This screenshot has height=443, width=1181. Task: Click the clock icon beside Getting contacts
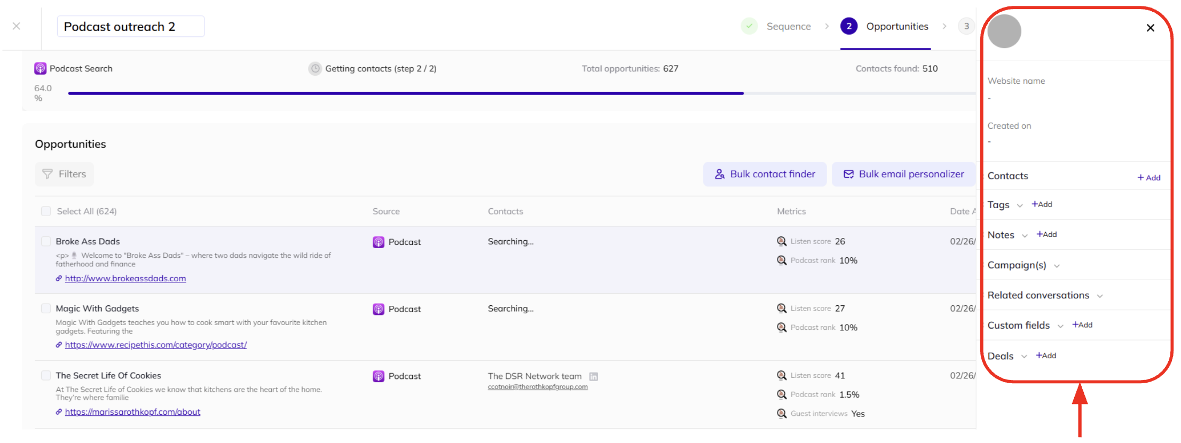[315, 68]
